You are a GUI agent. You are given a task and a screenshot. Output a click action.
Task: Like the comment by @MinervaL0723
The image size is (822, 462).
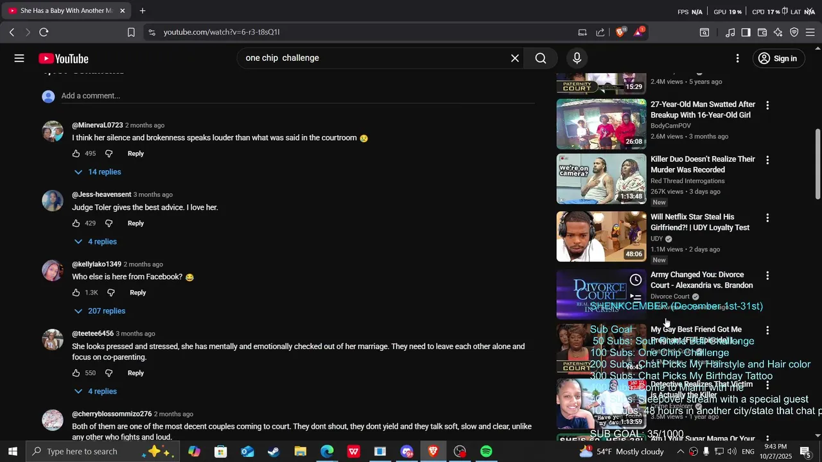click(x=76, y=153)
